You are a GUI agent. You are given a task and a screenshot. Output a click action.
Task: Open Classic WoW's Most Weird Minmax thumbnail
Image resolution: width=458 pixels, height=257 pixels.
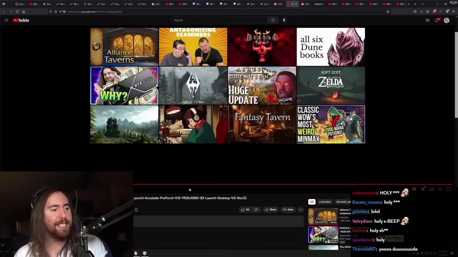(331, 124)
